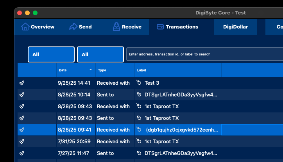Select the 8/28/25 09:41 date cell

[x=74, y=130]
